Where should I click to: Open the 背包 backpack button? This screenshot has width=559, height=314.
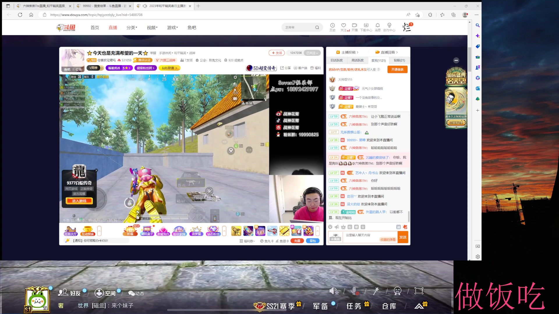[x=313, y=241]
